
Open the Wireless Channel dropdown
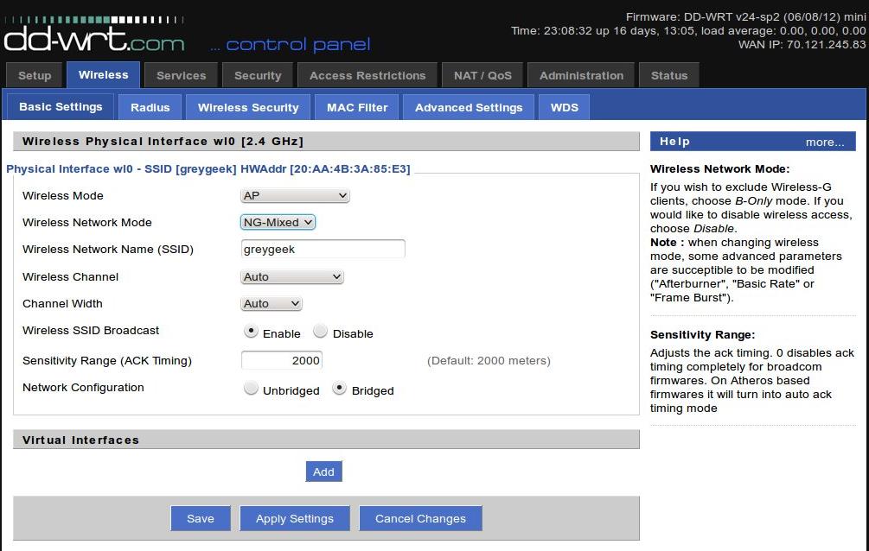[292, 277]
